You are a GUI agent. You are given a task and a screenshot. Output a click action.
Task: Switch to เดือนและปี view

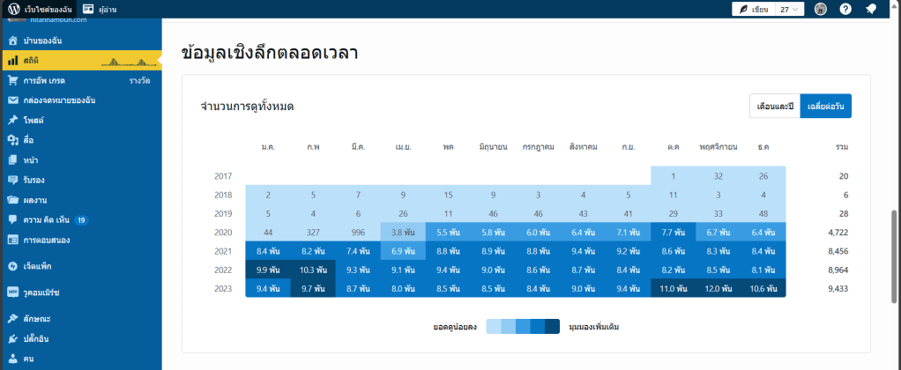click(x=775, y=106)
